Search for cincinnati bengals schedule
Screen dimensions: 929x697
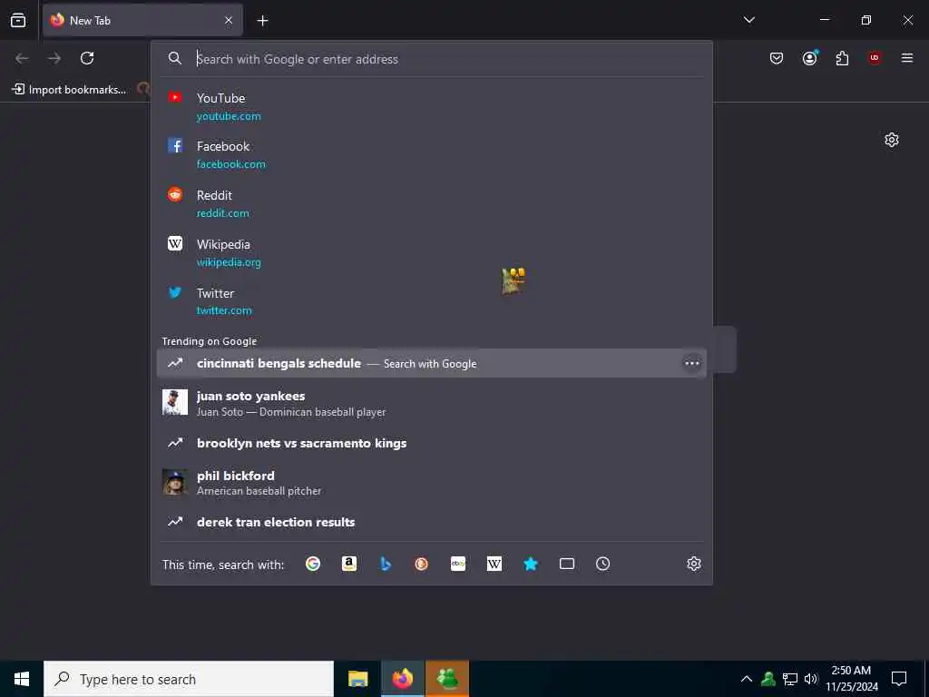tap(431, 363)
